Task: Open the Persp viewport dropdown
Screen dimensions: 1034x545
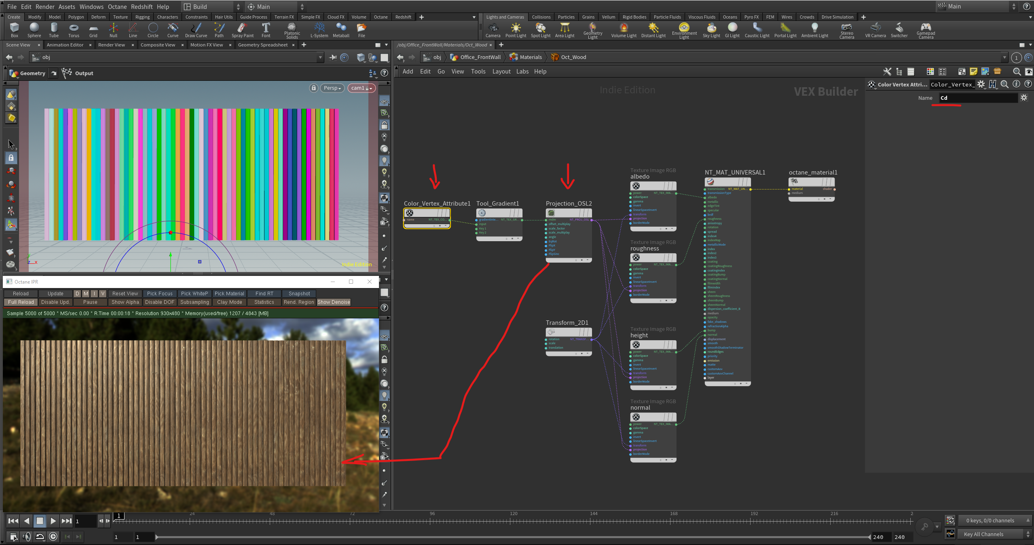Action: (x=332, y=88)
